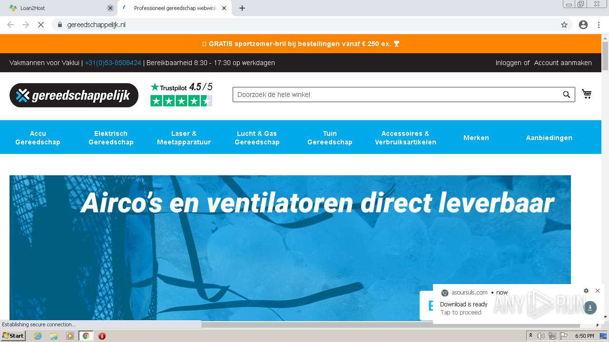Viewport: 609px width, 342px height.
Task: Open the red antivirus taskbar icon
Action: (x=102, y=336)
